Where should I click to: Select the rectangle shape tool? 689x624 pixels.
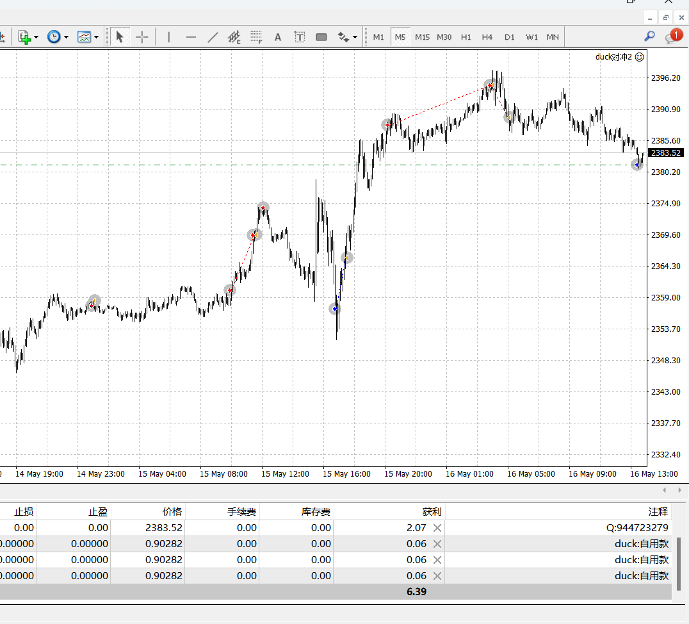point(321,37)
